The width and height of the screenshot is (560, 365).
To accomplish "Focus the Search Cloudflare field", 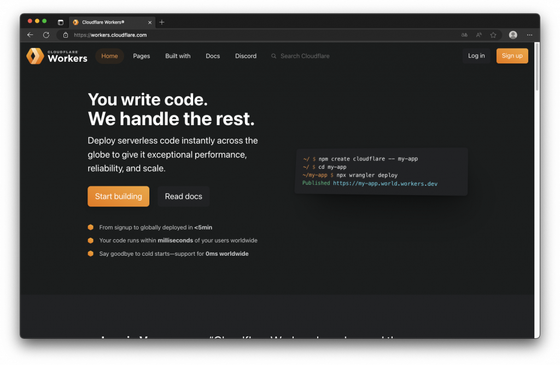I will (305, 56).
